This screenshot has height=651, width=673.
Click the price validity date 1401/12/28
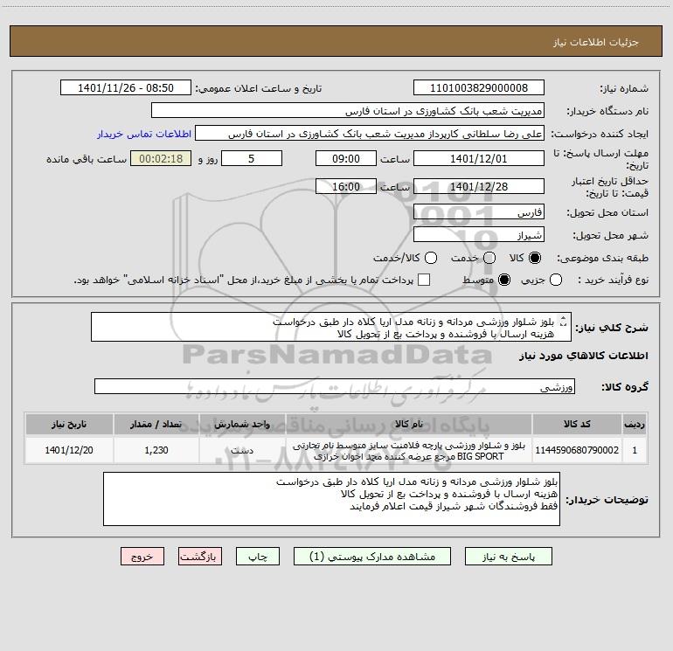[479, 186]
